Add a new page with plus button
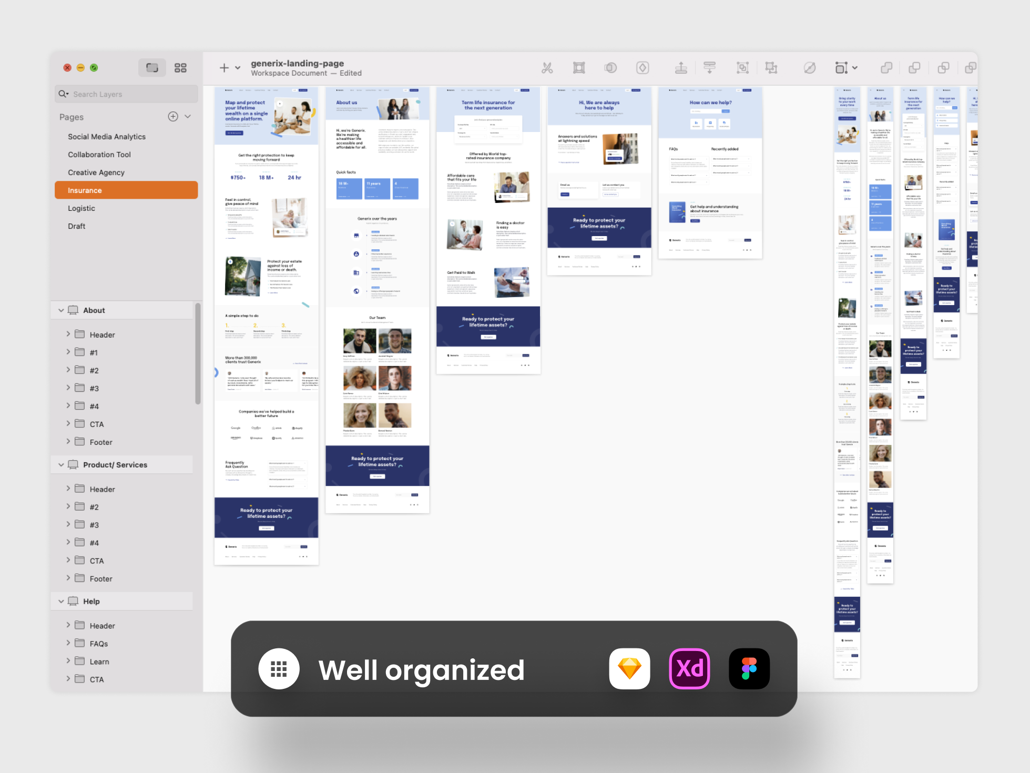This screenshot has height=773, width=1030. [173, 117]
